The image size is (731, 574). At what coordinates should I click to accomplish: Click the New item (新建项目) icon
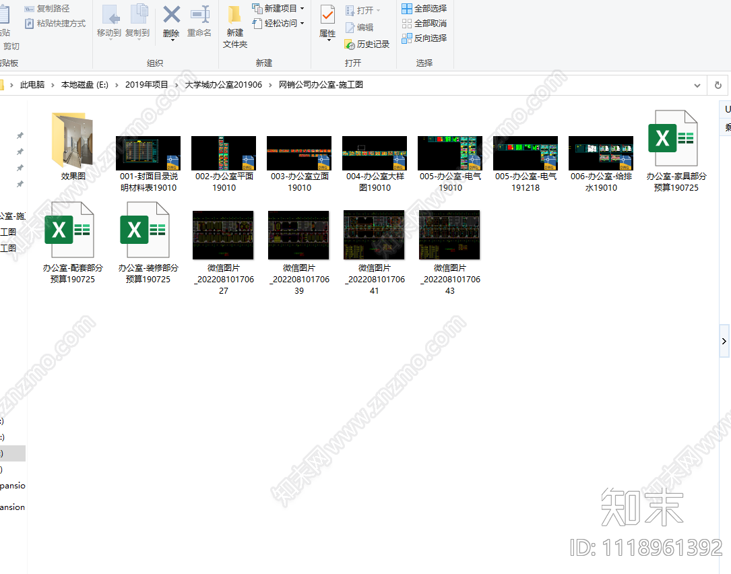coord(257,8)
